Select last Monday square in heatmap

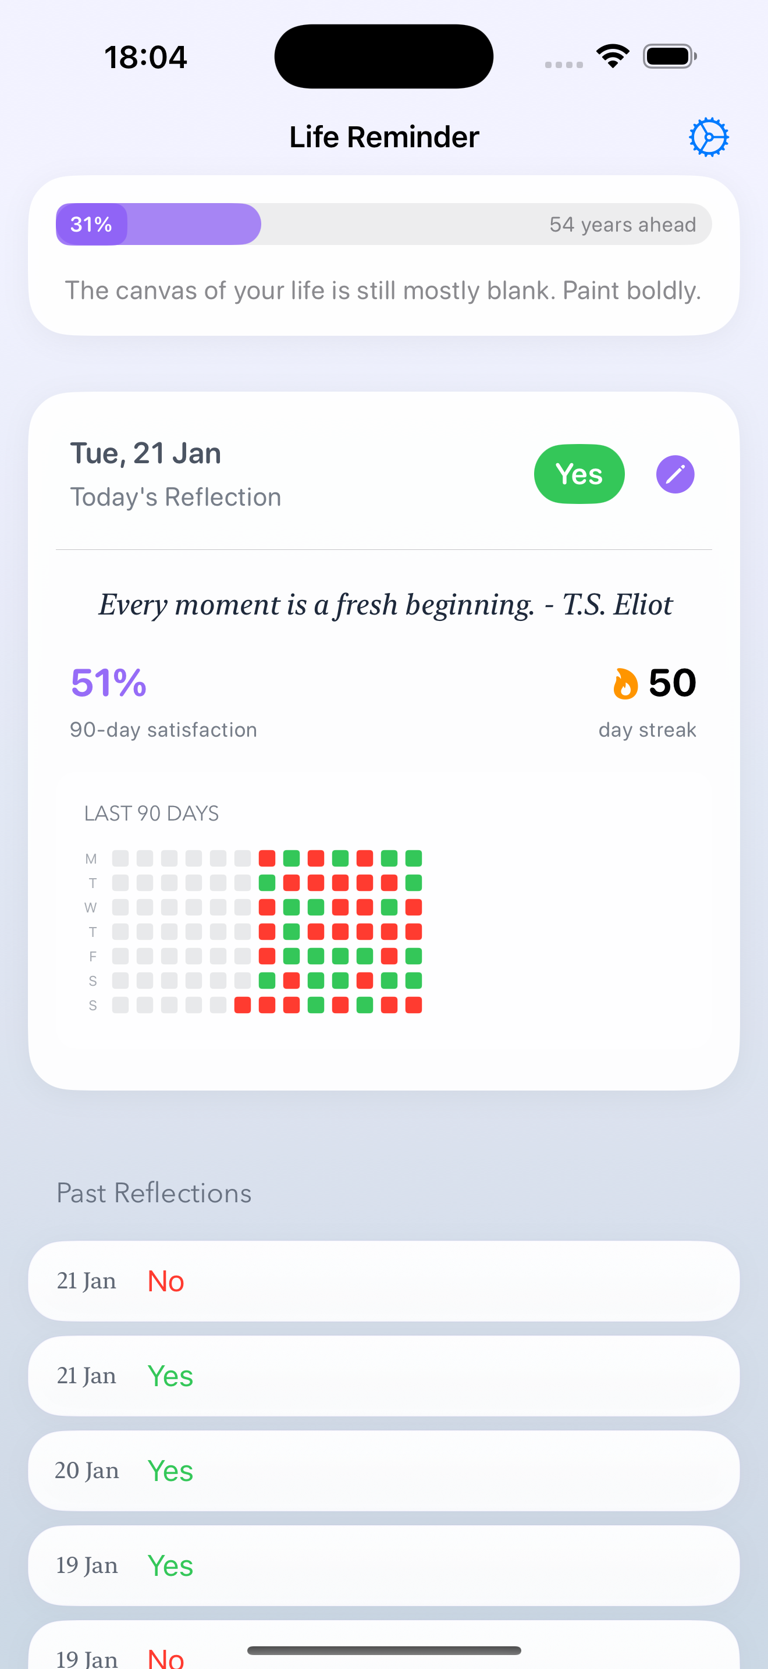click(x=413, y=858)
